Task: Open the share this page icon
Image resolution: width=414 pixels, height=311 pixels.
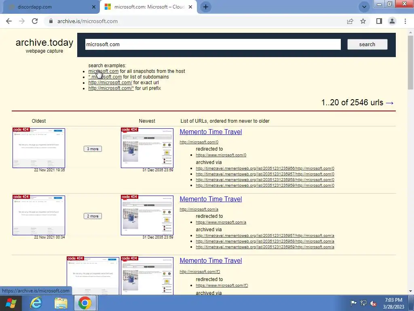Action: [x=350, y=21]
